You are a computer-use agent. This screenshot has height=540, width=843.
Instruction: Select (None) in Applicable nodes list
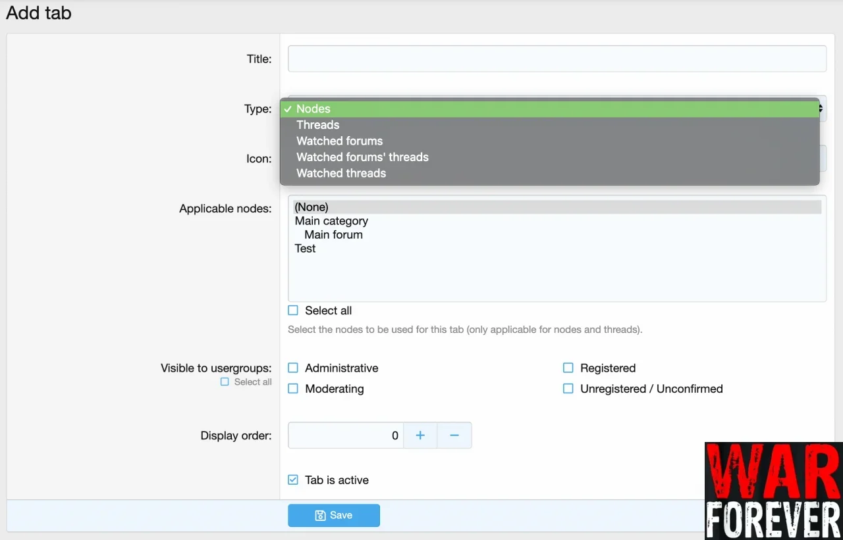click(557, 207)
